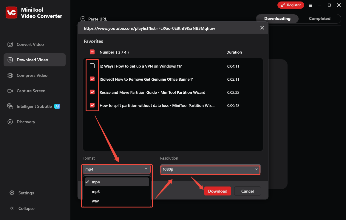Open the Resolution dropdown showing 1080p
346x220 pixels.
pyautogui.click(x=210, y=169)
